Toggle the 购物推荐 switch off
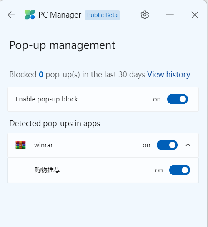The height and width of the screenshot is (227, 208). [180, 170]
